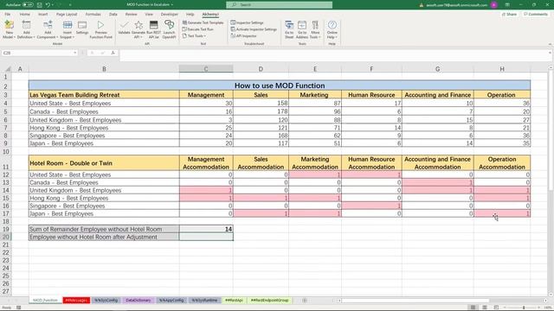Click the Share button

click(509, 15)
